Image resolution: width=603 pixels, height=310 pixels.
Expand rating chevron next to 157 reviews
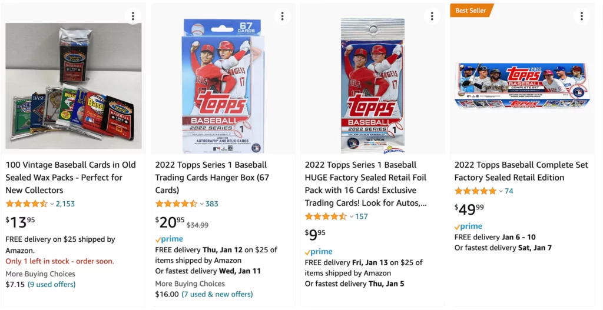click(x=352, y=216)
